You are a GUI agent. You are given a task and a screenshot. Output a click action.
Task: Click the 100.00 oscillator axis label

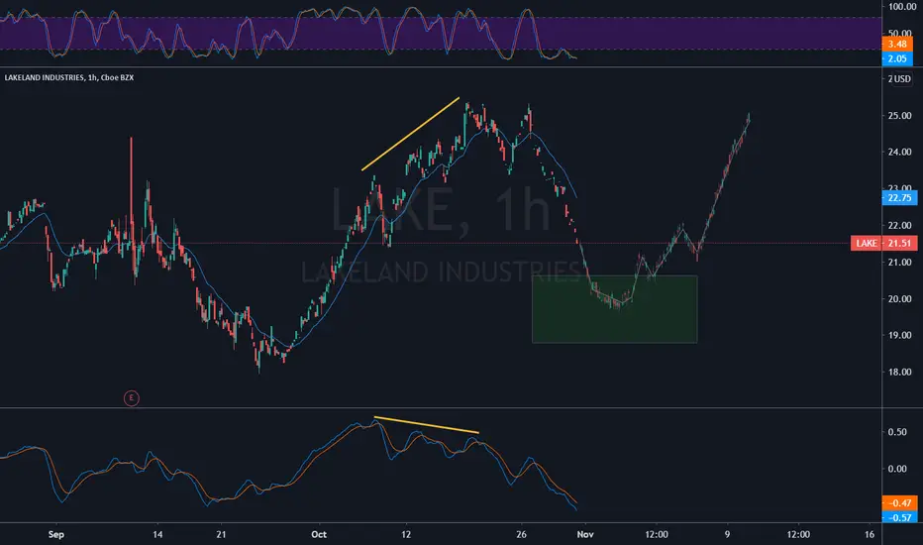coord(902,7)
